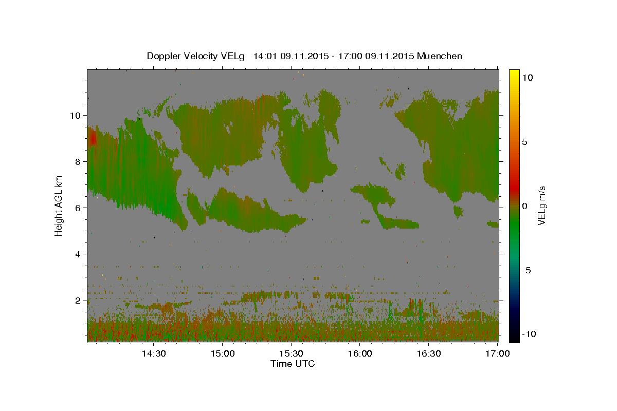Click the 17:00 time tick label
This screenshot has width=617, height=411.
[x=498, y=354]
